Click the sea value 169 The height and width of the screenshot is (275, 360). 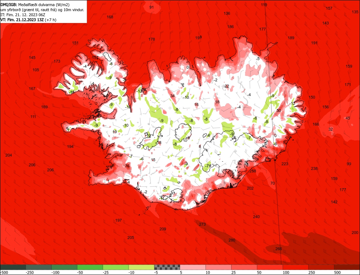[x=44, y=107]
